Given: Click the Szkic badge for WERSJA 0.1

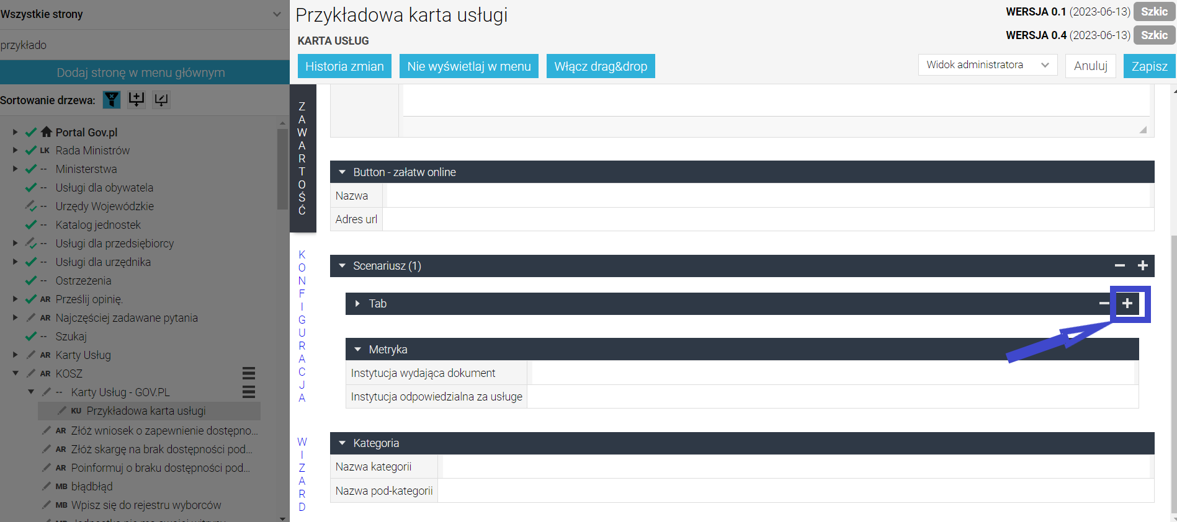Looking at the screenshot, I should point(1154,12).
